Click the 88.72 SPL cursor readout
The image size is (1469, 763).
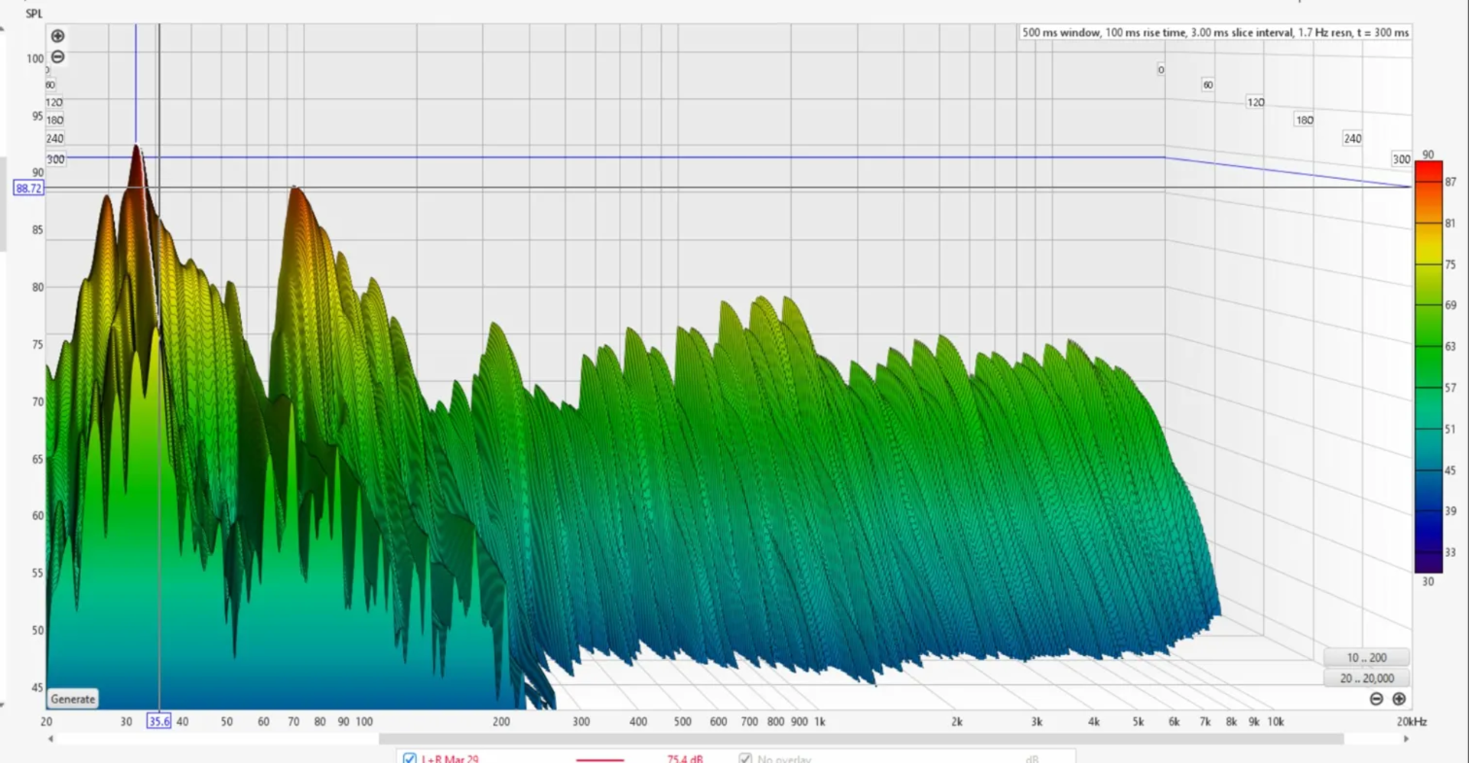[x=28, y=188]
